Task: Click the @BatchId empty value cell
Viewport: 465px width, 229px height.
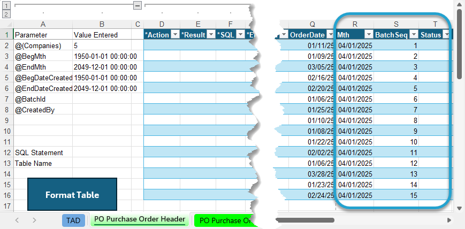Action: (x=102, y=99)
